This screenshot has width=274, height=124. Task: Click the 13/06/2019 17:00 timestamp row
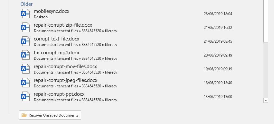coord(218,96)
